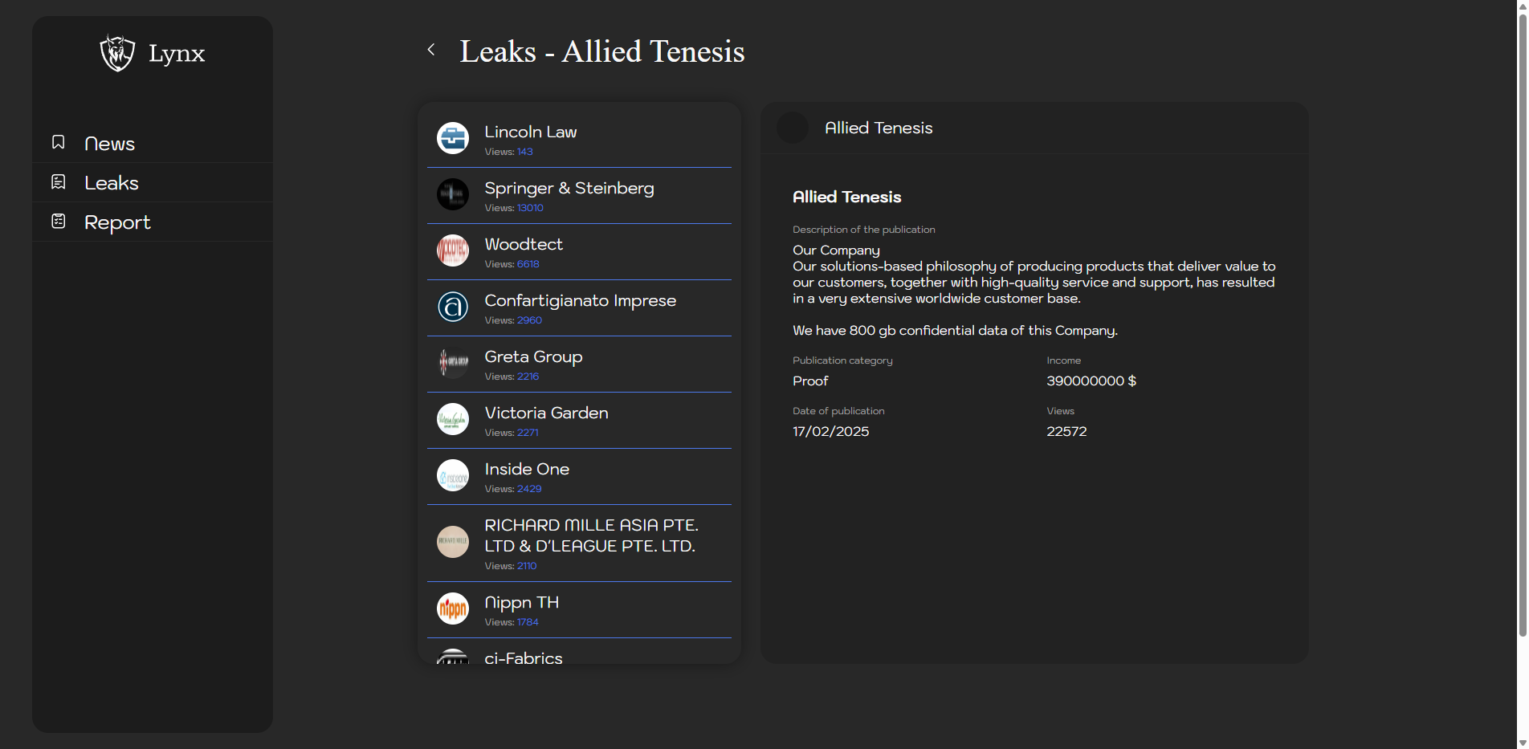1529x749 pixels.
Task: Click the Report checklist icon
Action: click(x=59, y=222)
